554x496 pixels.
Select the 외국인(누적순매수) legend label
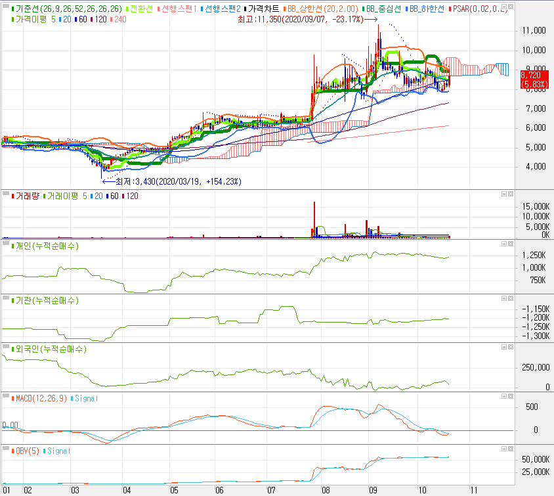(49, 349)
